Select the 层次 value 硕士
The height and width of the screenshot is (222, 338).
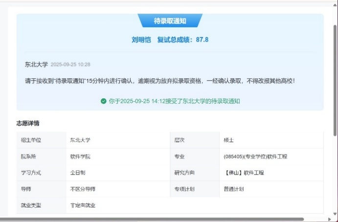pyautogui.click(x=228, y=140)
